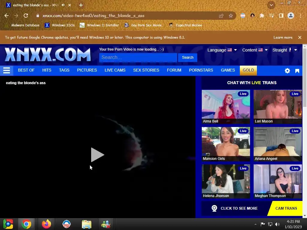The image size is (307, 230).
Task: Click the XNXX.COM site logo
Action: click(x=48, y=55)
